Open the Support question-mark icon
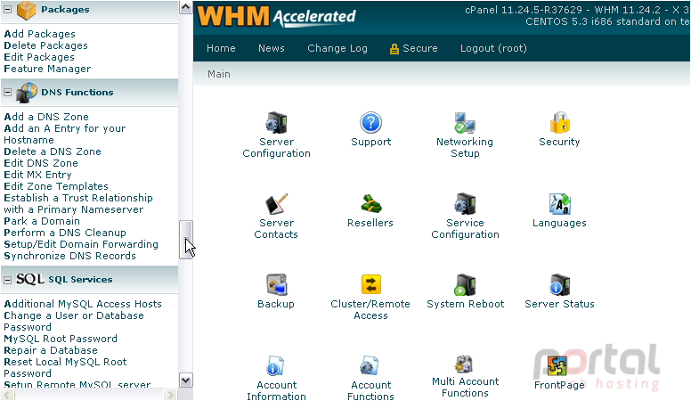 pos(370,123)
